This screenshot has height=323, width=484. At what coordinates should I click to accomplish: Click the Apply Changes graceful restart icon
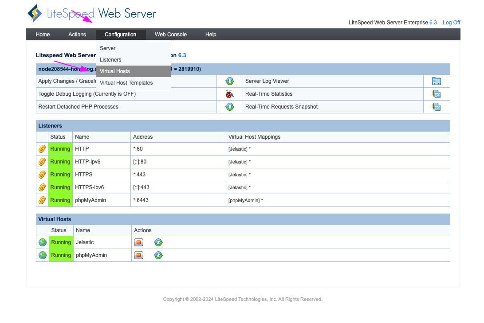pos(229,81)
